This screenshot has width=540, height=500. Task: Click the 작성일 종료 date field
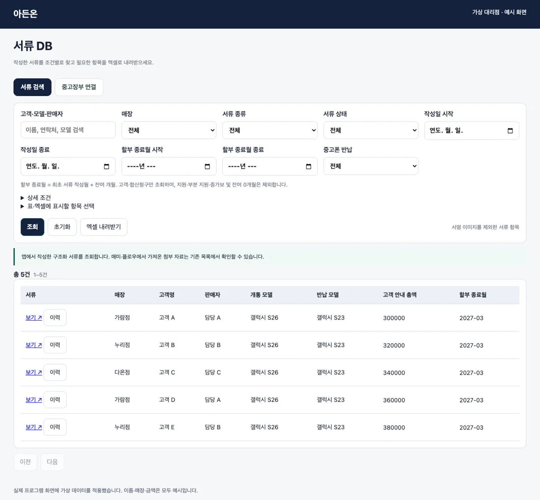pyautogui.click(x=68, y=167)
